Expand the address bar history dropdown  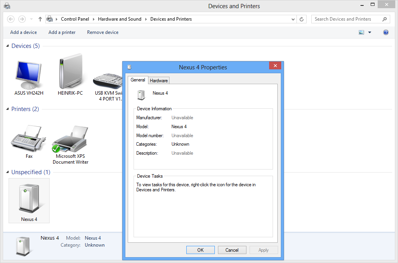click(293, 19)
